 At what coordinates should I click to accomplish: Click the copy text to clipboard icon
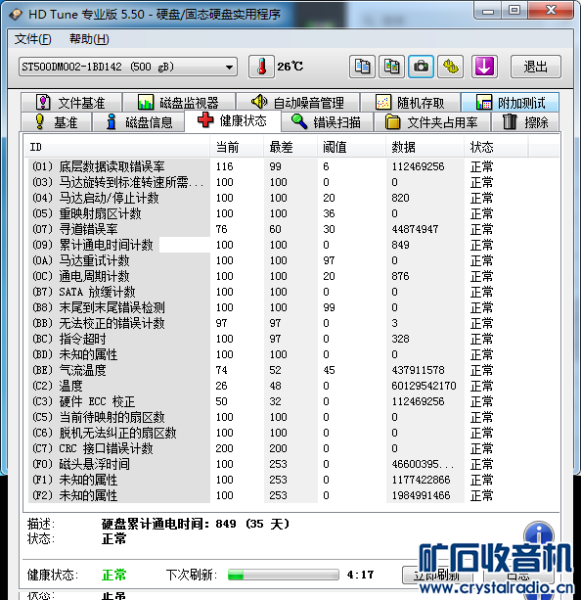(362, 67)
